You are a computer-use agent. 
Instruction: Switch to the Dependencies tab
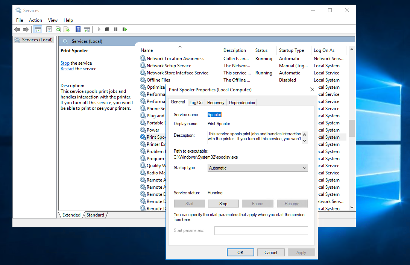click(x=242, y=103)
